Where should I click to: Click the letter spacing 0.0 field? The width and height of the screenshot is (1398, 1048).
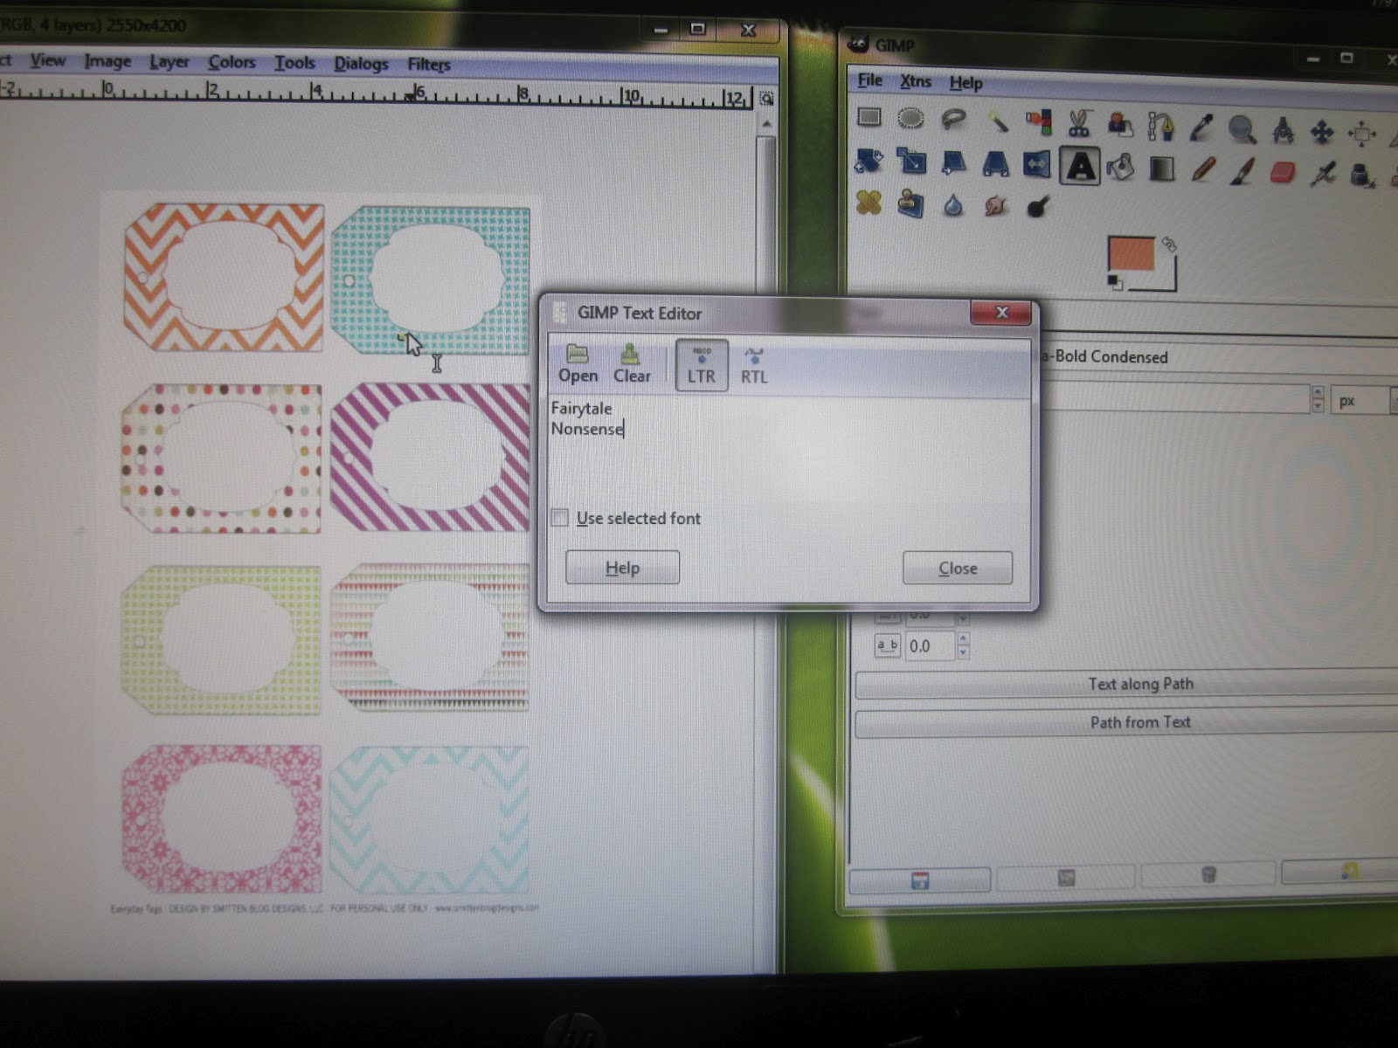click(930, 646)
